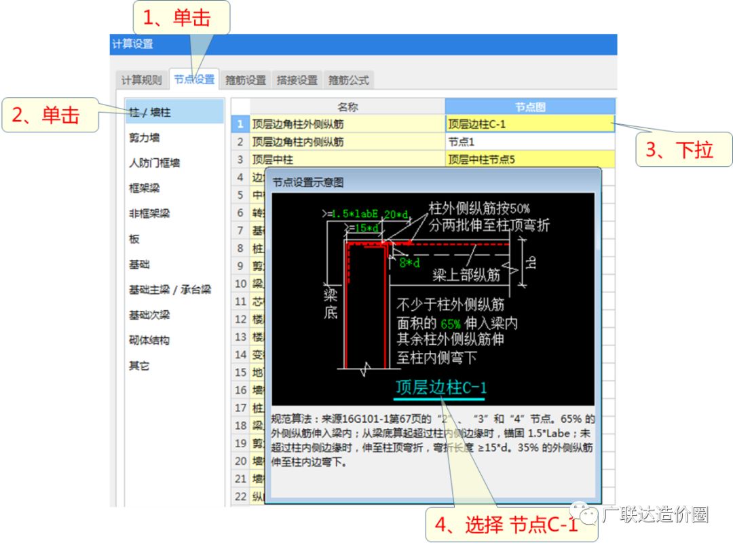
Task: Select 柱 / 墙柱 in the component list
Action: click(x=175, y=112)
